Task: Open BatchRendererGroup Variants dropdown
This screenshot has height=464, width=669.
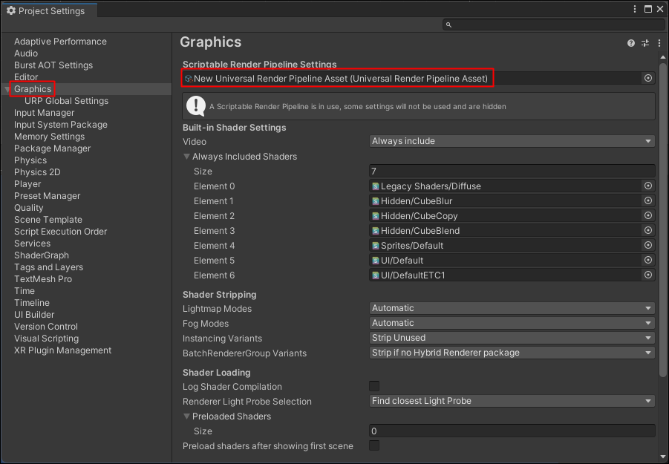Action: 512,353
